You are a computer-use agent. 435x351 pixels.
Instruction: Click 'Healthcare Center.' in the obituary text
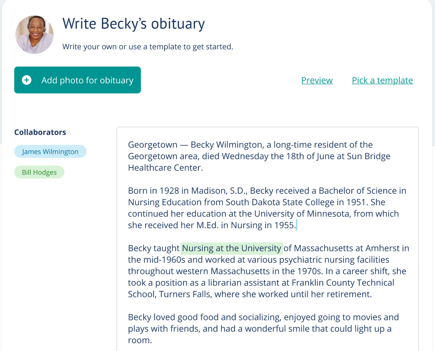click(x=165, y=168)
